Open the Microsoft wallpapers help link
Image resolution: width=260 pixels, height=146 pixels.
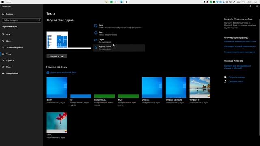tap(237, 67)
